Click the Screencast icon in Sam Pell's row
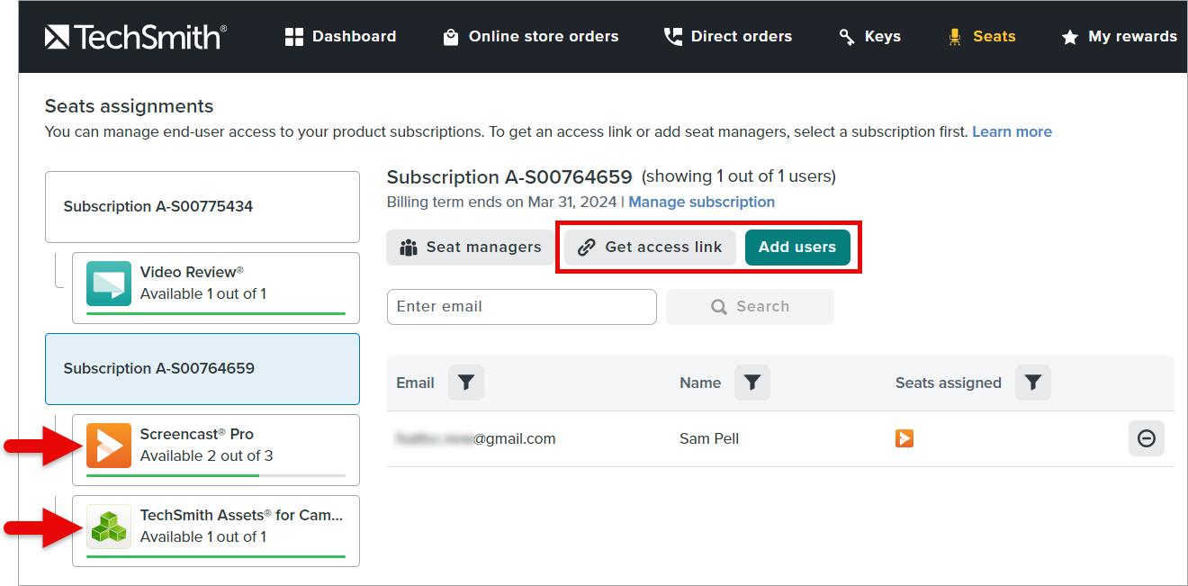1188x586 pixels. [904, 438]
